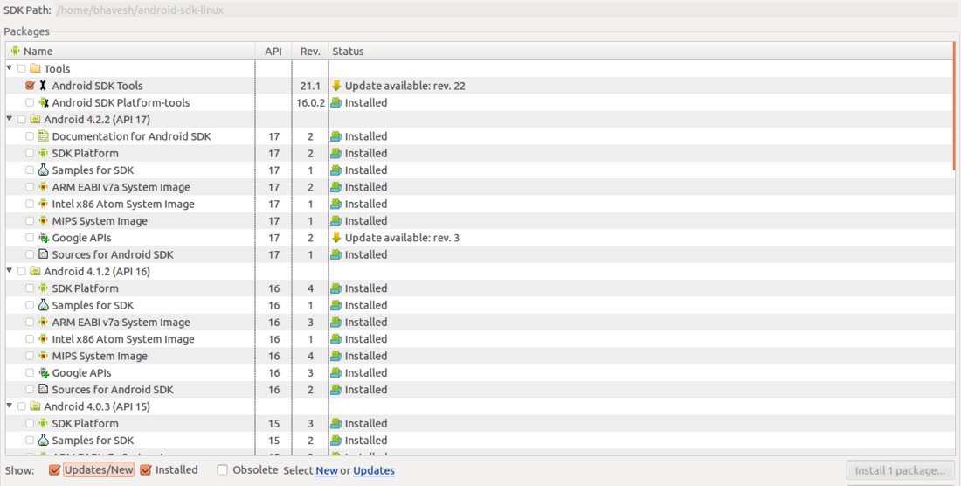Viewport: 961px width, 486px height.
Task: Click the Tools folder icon
Action: click(x=35, y=69)
